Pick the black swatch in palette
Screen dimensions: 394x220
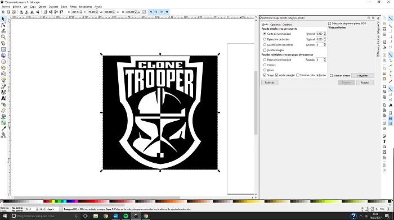(5, 201)
